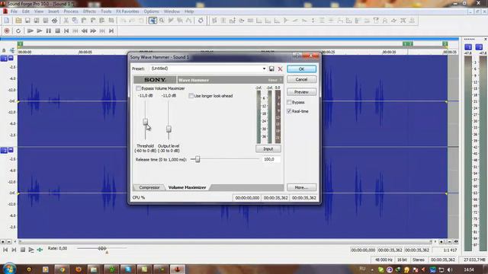Screen dimensions: 488x274
Task: Click the green cursor-play icon in bottom playbar
Action: pos(40,250)
